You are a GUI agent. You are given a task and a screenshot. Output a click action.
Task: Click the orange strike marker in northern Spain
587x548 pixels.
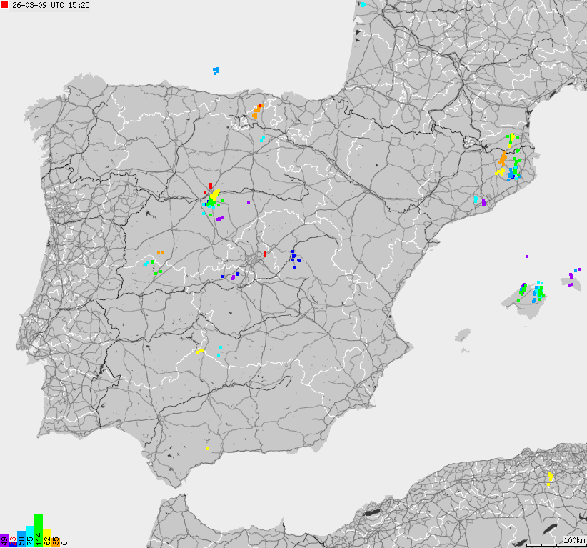[x=256, y=111]
